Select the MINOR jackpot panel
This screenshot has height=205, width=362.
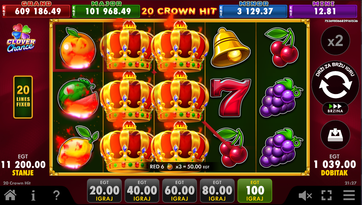coord(253,10)
